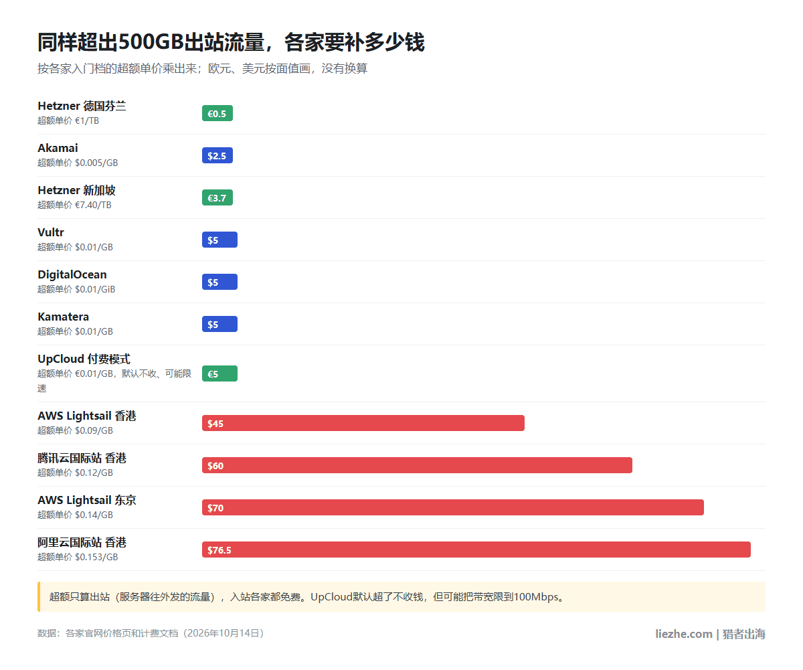Click the data source line dated 2026年10月14日
This screenshot has height=670, width=803.
[153, 633]
